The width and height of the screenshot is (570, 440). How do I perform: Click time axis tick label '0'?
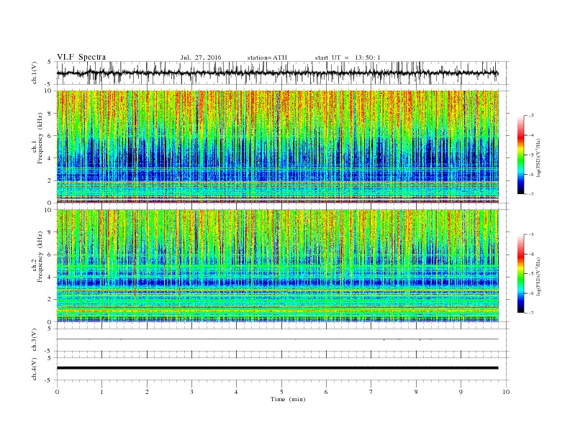click(x=57, y=392)
